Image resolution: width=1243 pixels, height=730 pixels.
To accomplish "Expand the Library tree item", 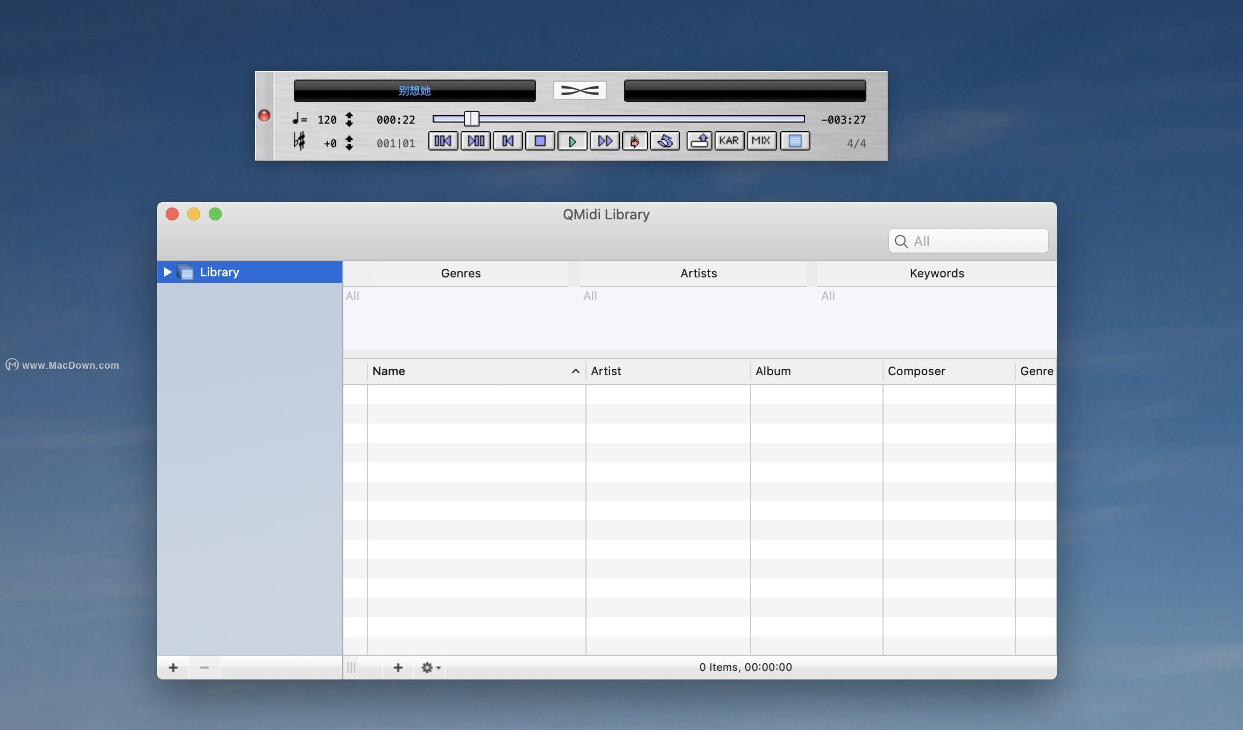I will click(x=167, y=272).
